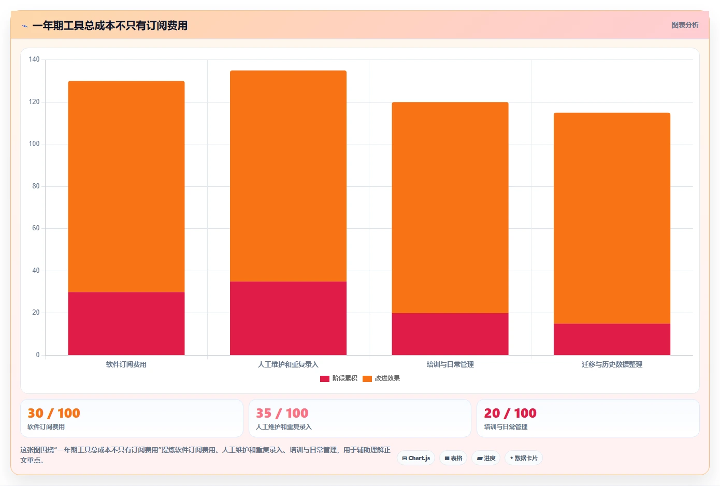Click the red bar segment for 软件订阅费用
Image resolution: width=720 pixels, height=486 pixels.
point(126,323)
